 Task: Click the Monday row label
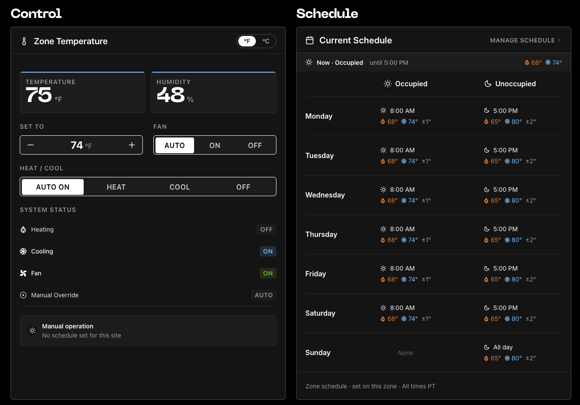pos(319,116)
